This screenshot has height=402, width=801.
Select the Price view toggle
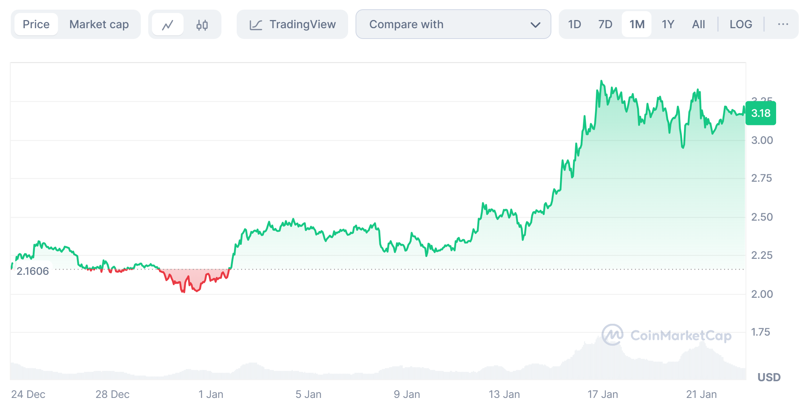click(36, 24)
